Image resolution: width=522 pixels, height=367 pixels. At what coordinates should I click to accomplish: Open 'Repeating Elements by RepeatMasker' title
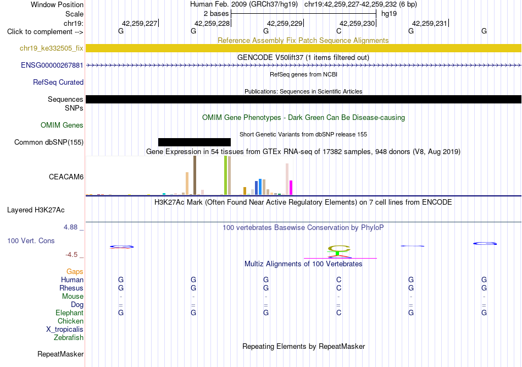click(x=304, y=346)
